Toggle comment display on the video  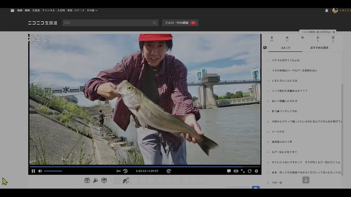pos(229,171)
